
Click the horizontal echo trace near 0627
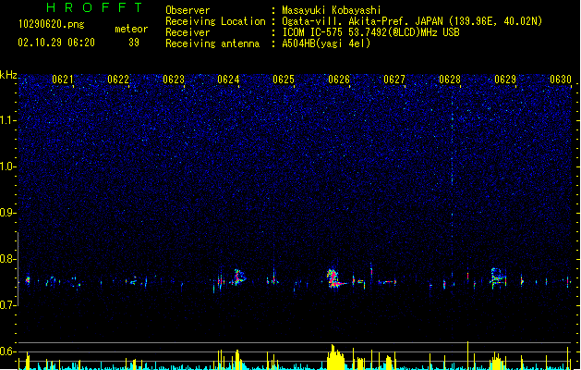pyautogui.click(x=387, y=282)
